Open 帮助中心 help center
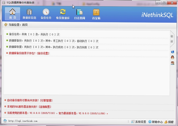The height and width of the screenshot is (126, 178). click(x=155, y=122)
